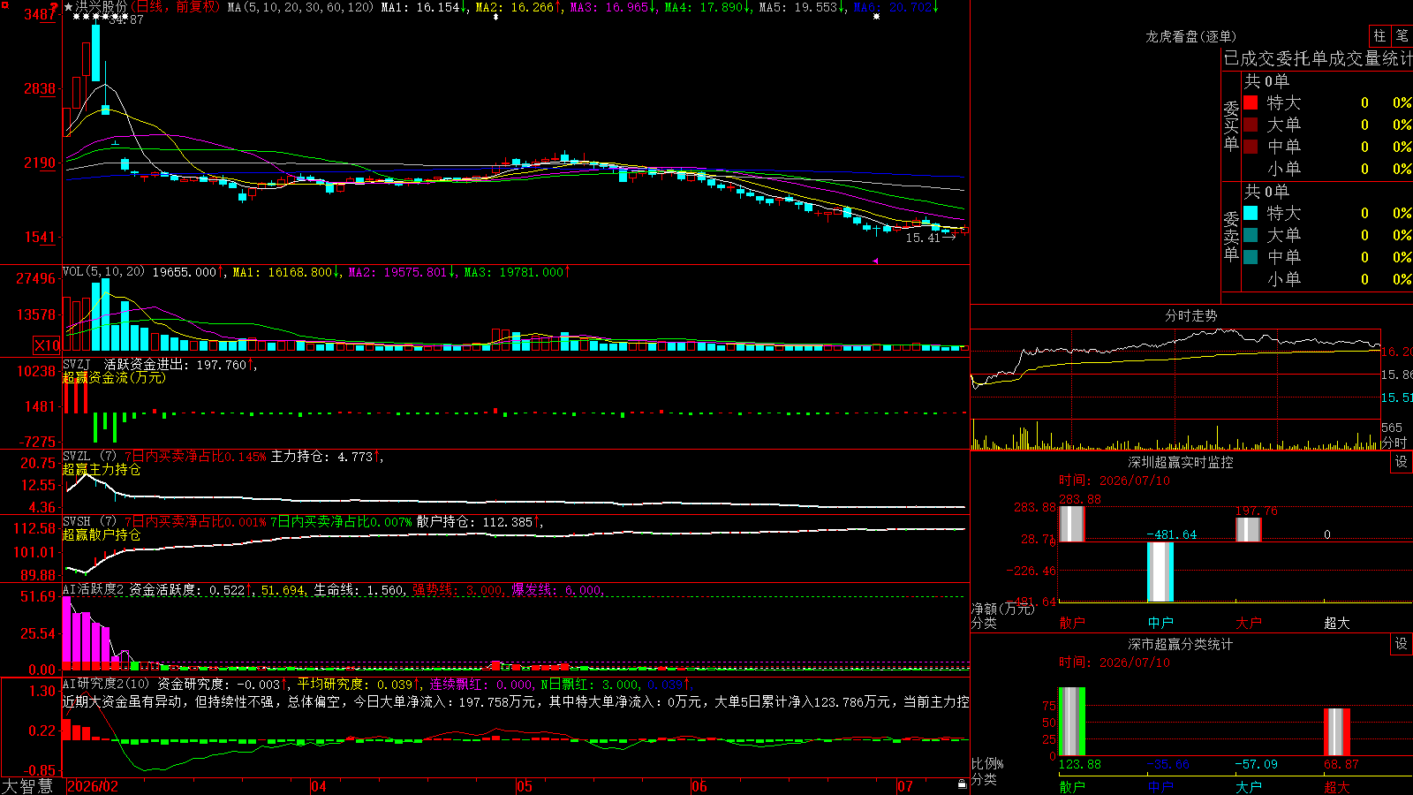Open 设 settings for 深市超赢分类统计
The image size is (1413, 795).
click(x=1402, y=644)
